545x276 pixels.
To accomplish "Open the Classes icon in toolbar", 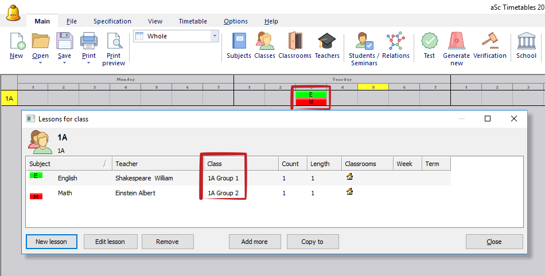I will point(264,46).
